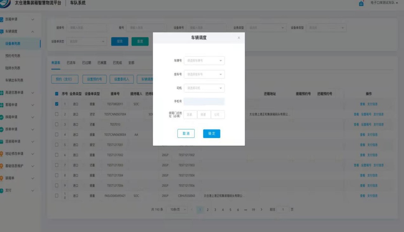404x232 pixels.
Task: Open 陆转水列表 in the sidebar
Action: tap(13, 68)
